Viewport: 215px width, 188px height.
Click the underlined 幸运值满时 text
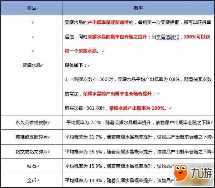click(x=168, y=37)
